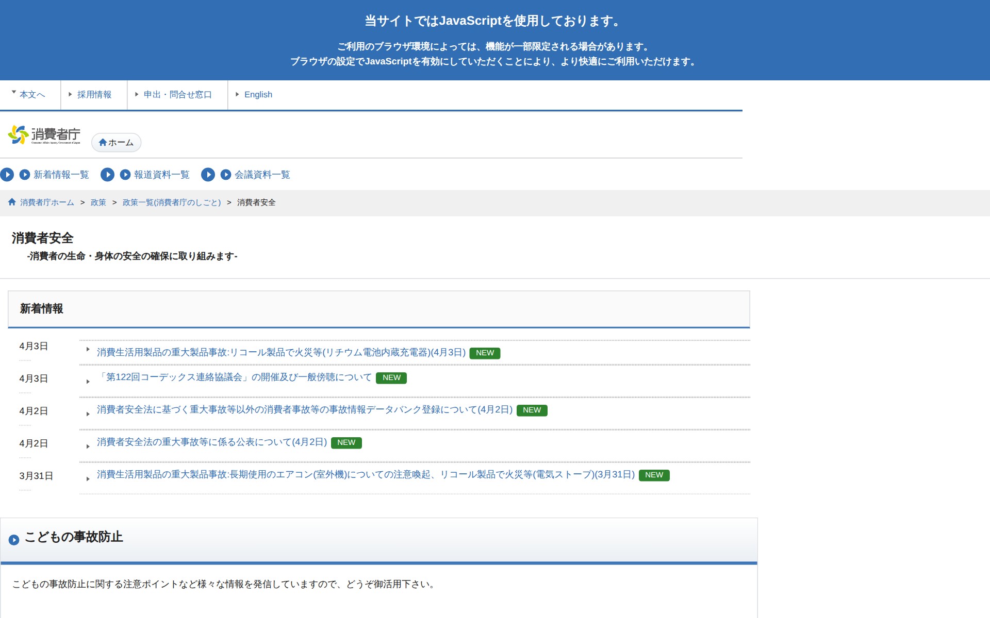This screenshot has width=990, height=618.
Task: Click the triangle marker beside the 3月31日 item
Action: point(89,479)
